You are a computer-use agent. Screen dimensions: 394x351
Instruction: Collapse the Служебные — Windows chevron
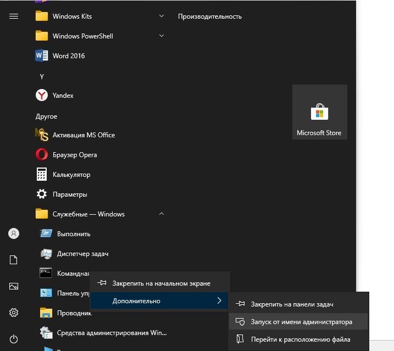[162, 214]
